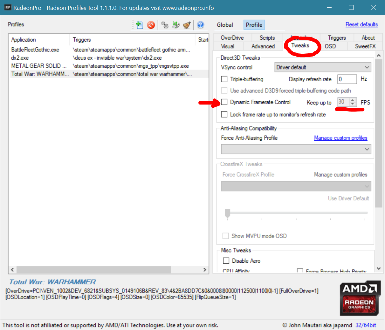
Task: Click the profiles list horizontal scrollbar thumb
Action: click(x=94, y=270)
